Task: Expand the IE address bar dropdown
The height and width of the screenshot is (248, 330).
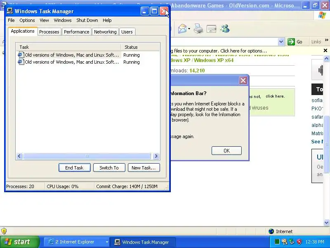Action: click(281, 42)
